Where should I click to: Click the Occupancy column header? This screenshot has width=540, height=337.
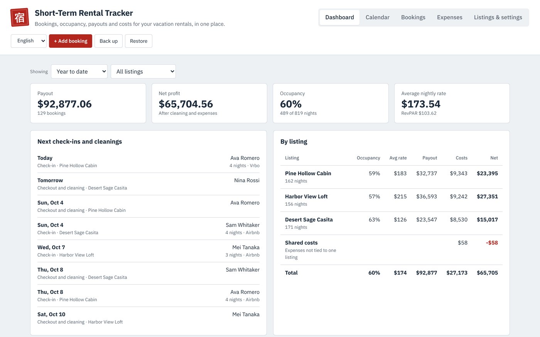tap(368, 158)
